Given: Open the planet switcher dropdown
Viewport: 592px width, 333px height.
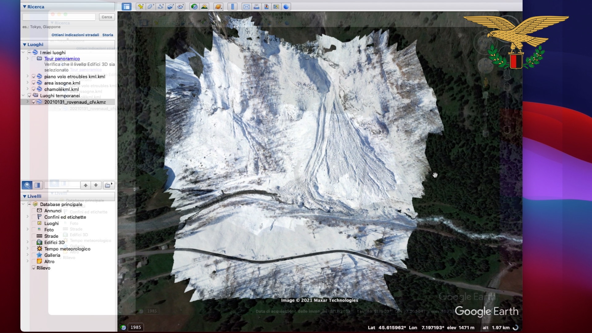Looking at the screenshot, I should 218,6.
